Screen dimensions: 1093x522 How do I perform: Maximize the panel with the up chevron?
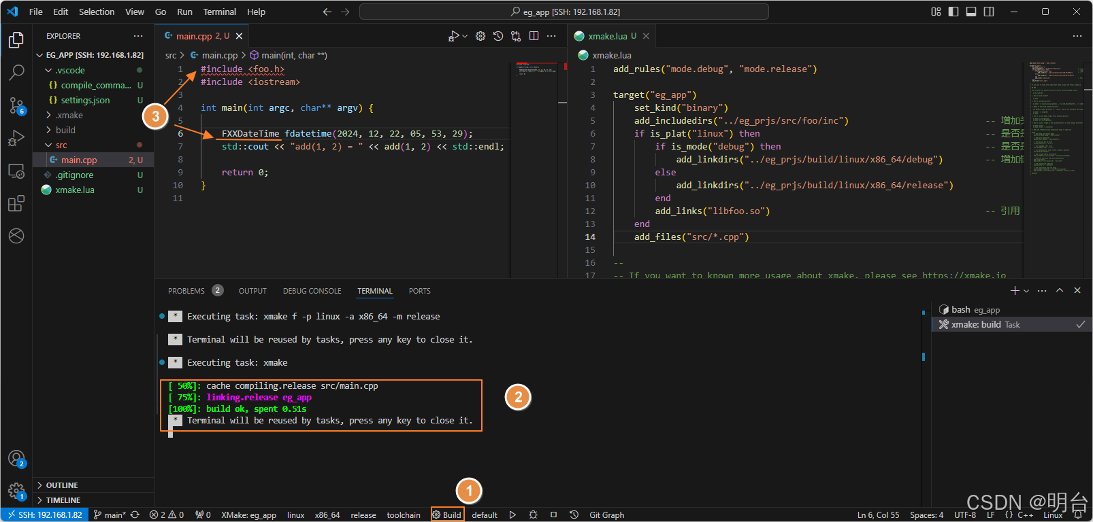[1060, 290]
